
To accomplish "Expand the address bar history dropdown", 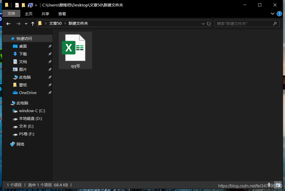I will 203,24.
